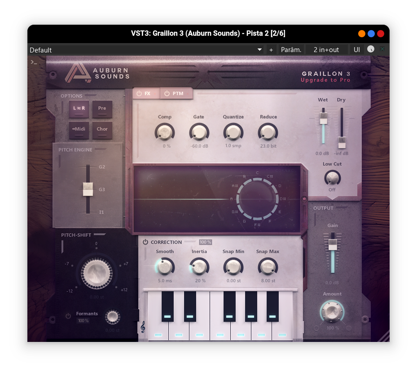The width and height of the screenshot is (417, 372).
Task: Open the console prompt icon at top-left
Action: 34,62
